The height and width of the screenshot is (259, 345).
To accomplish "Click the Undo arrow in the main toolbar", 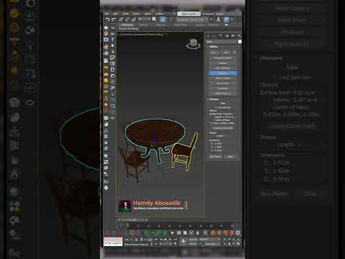I will click(x=107, y=19).
